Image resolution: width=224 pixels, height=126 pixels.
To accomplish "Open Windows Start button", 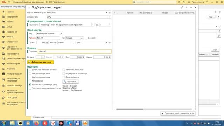I will (x=4, y=123).
